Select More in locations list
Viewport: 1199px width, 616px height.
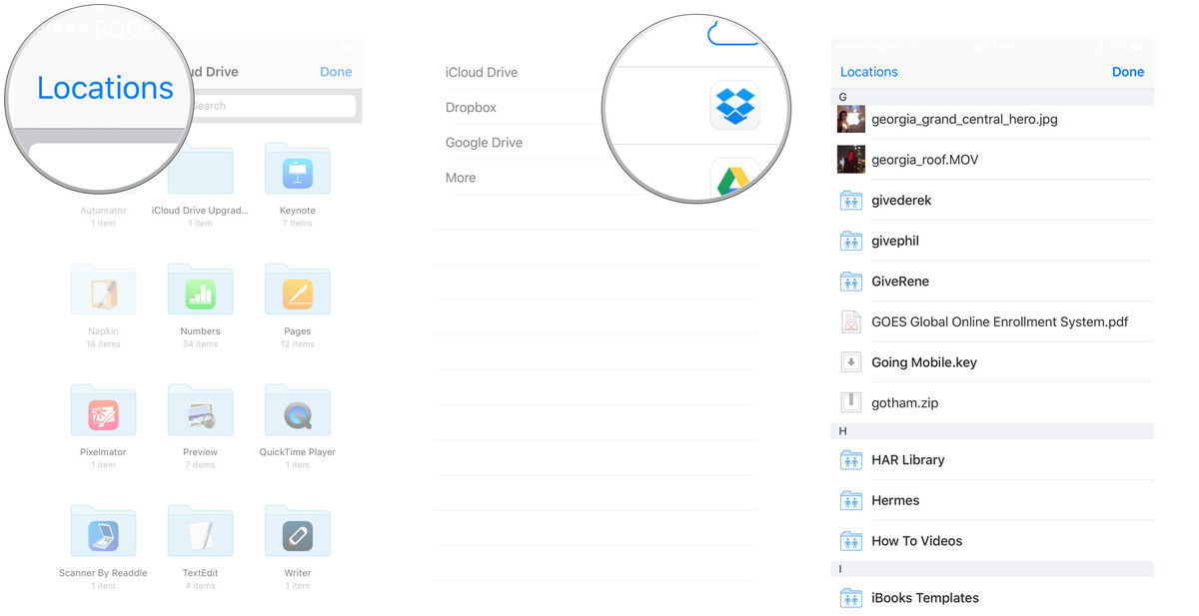click(461, 178)
